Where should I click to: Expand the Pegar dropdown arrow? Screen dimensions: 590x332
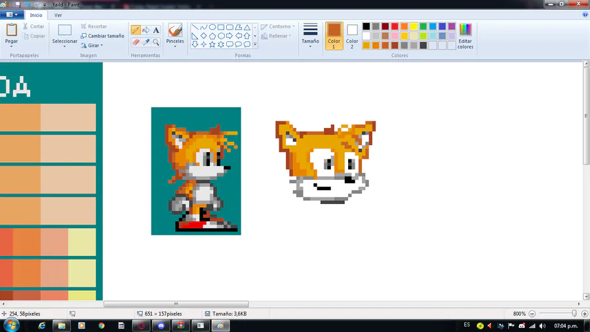tap(11, 47)
